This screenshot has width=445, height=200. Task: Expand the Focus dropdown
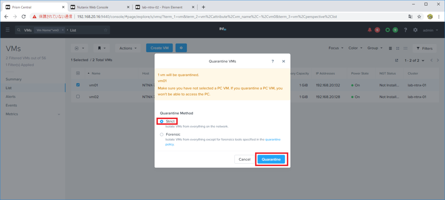click(336, 48)
